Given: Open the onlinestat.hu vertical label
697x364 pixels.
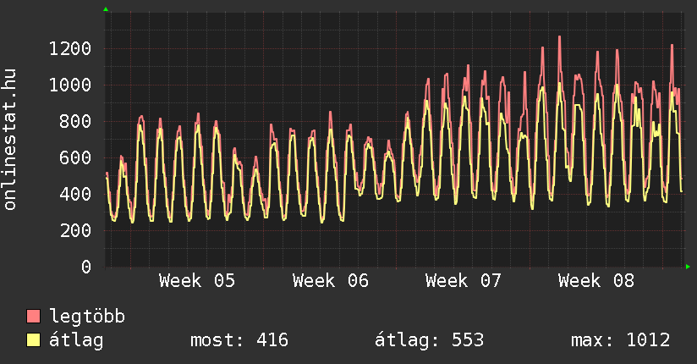Looking at the screenshot, I should pos(11,139).
